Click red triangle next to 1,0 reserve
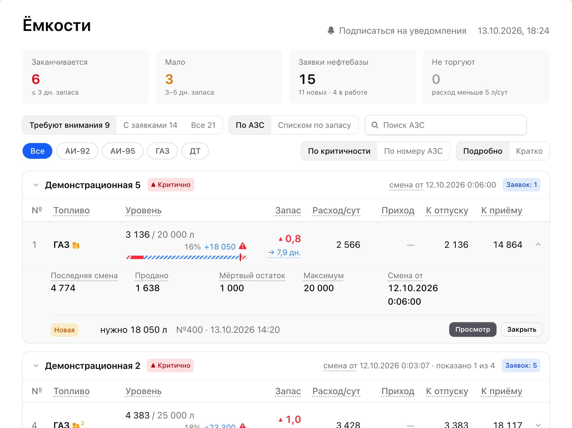The height and width of the screenshot is (428, 572). coord(280,420)
